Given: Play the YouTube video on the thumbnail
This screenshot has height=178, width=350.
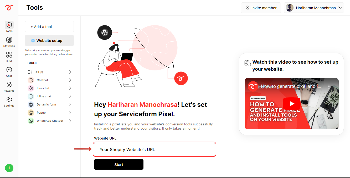Looking at the screenshot, I should tap(291, 103).
